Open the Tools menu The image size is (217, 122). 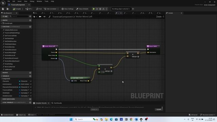point(46,1)
